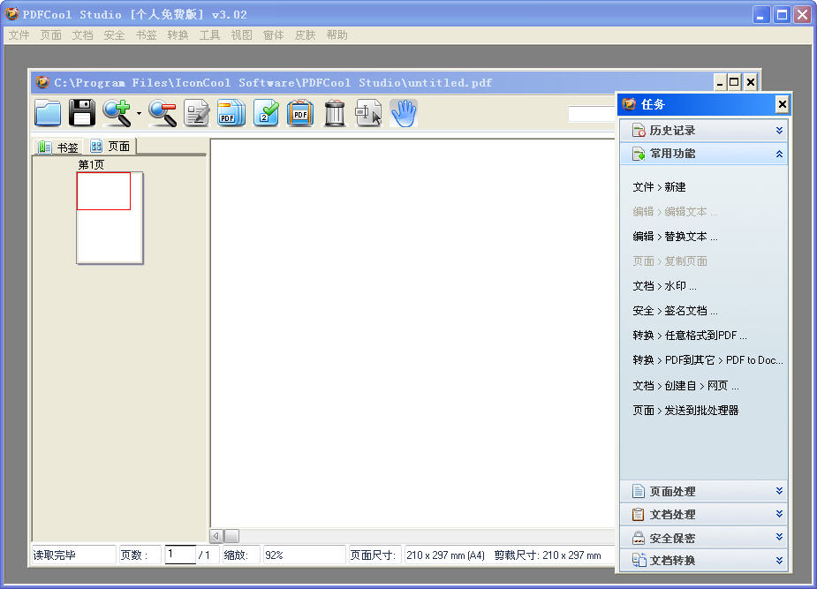Save the document with floppy disk icon
The width and height of the screenshot is (817, 589).
tap(82, 113)
